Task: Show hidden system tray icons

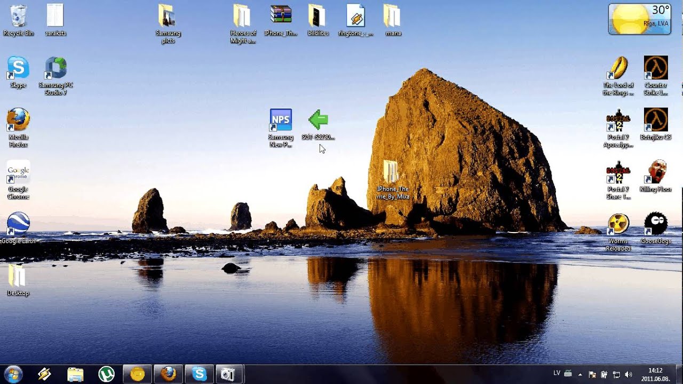Action: (581, 375)
